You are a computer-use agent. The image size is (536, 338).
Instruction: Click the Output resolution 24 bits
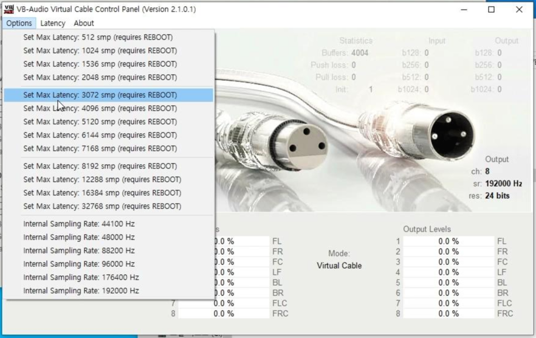(497, 196)
